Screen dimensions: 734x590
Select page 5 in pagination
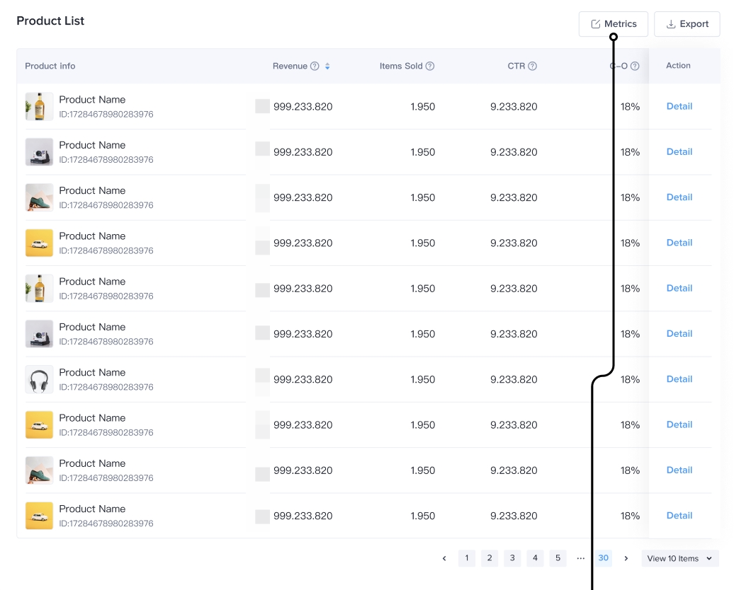click(558, 558)
